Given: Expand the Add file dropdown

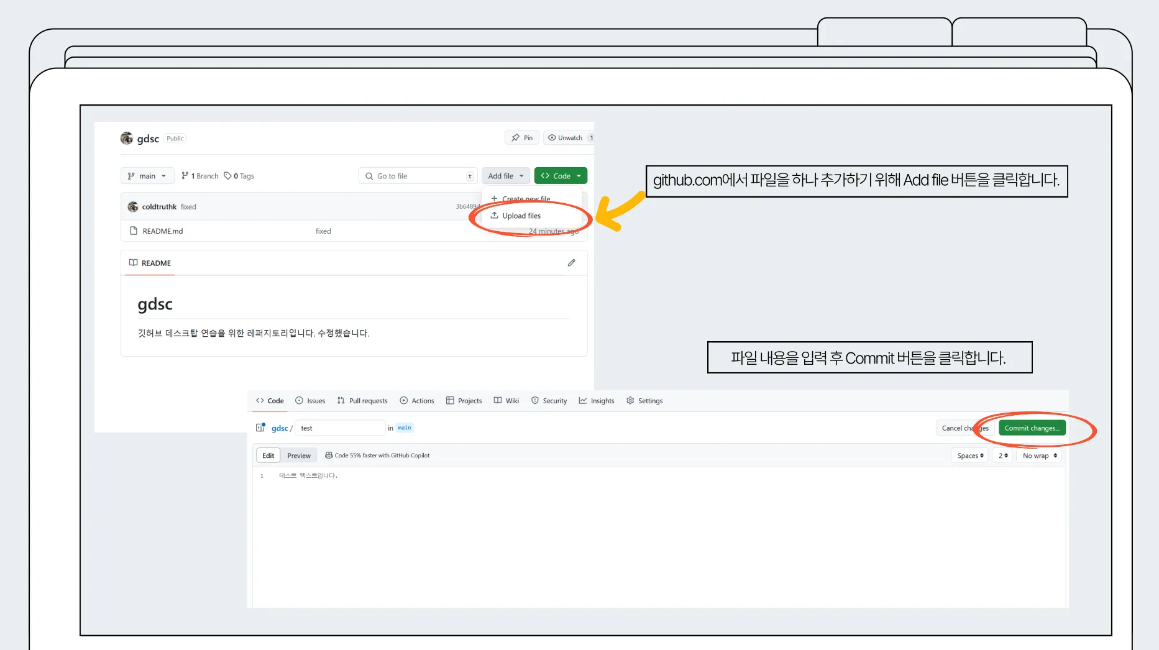Looking at the screenshot, I should click(506, 176).
